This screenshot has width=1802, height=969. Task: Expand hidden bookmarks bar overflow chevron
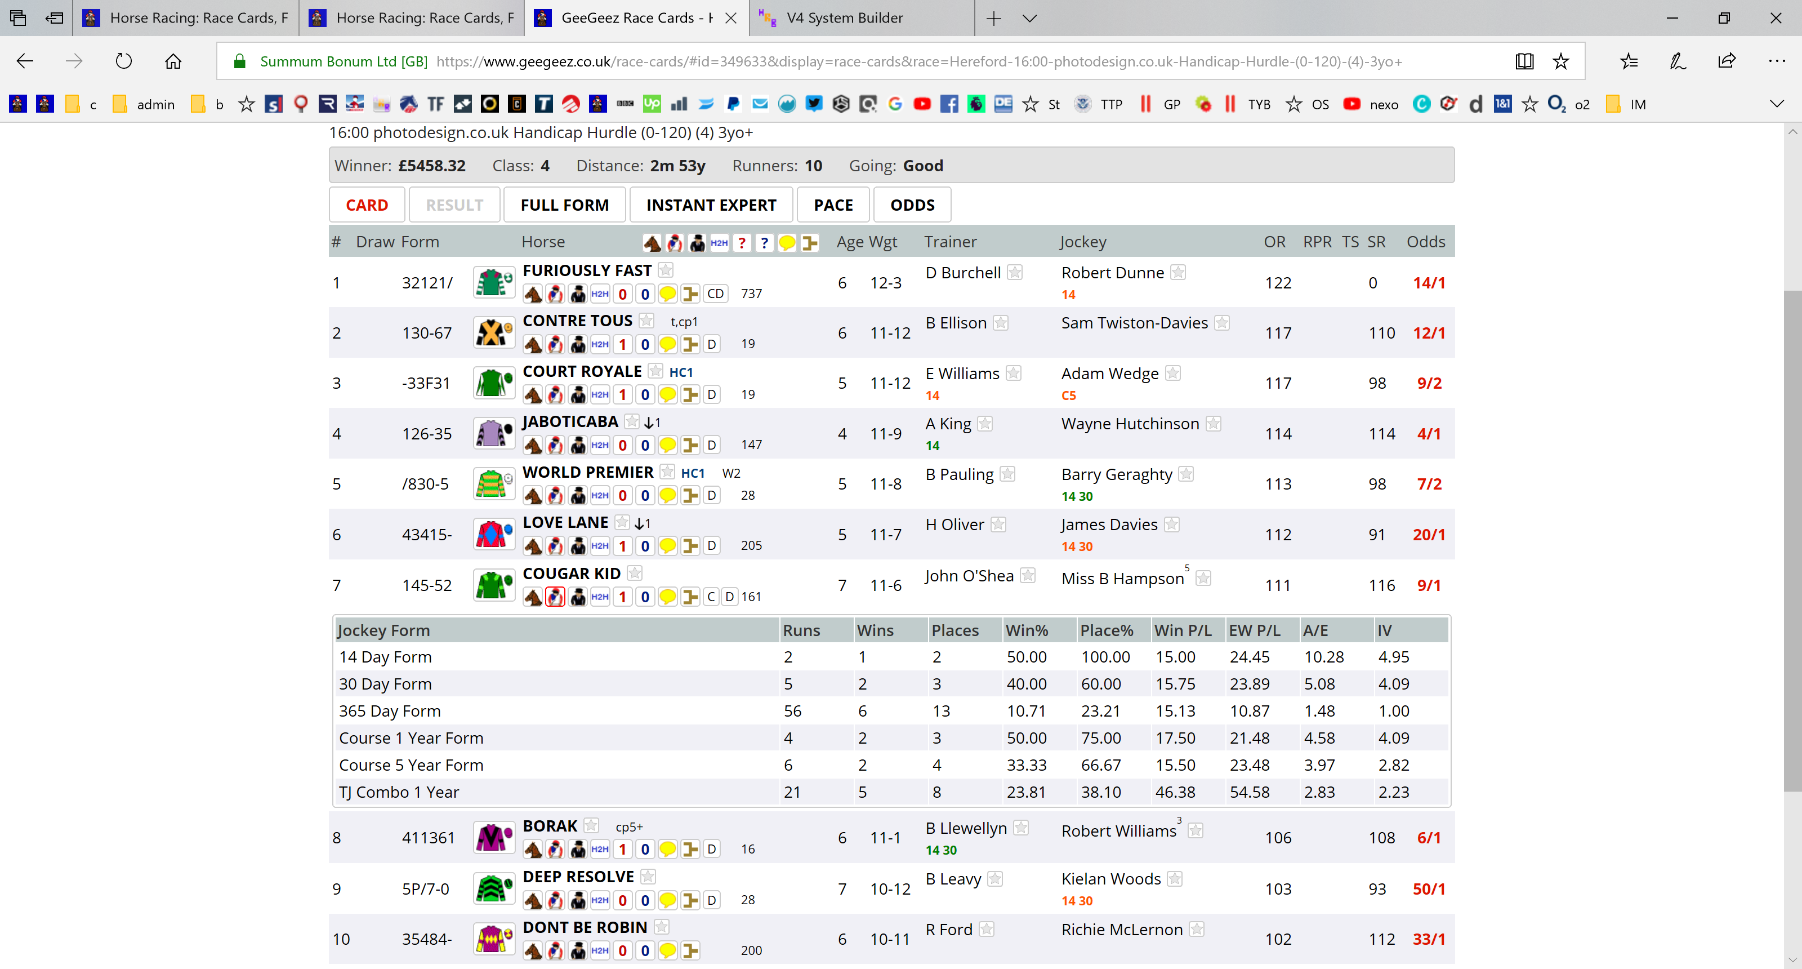[1776, 104]
